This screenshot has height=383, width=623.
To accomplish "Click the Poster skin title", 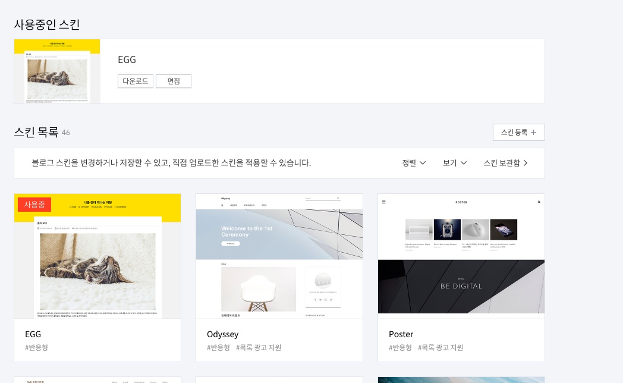I will pyautogui.click(x=401, y=334).
